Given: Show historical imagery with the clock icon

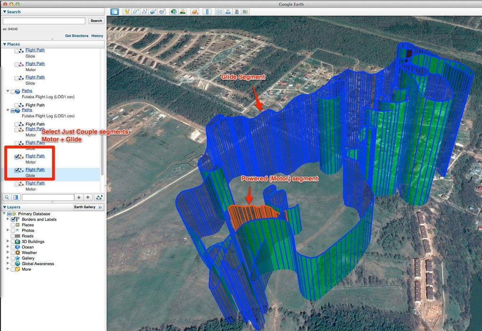Looking at the screenshot, I should pos(174,12).
